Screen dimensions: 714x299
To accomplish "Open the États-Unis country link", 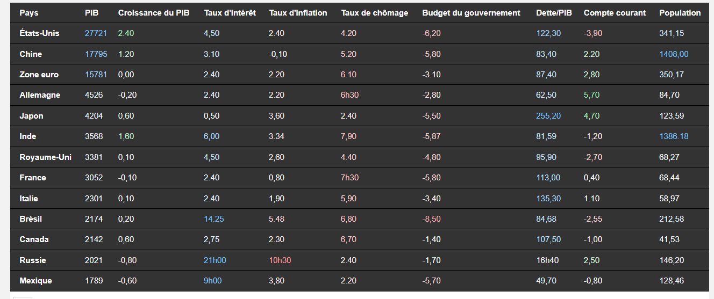I will (39, 33).
